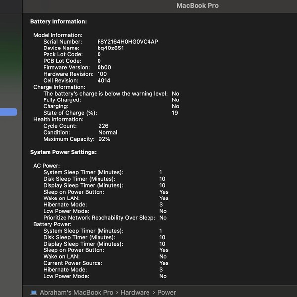
Task: Click cycle count value 226
Action: coord(103,126)
